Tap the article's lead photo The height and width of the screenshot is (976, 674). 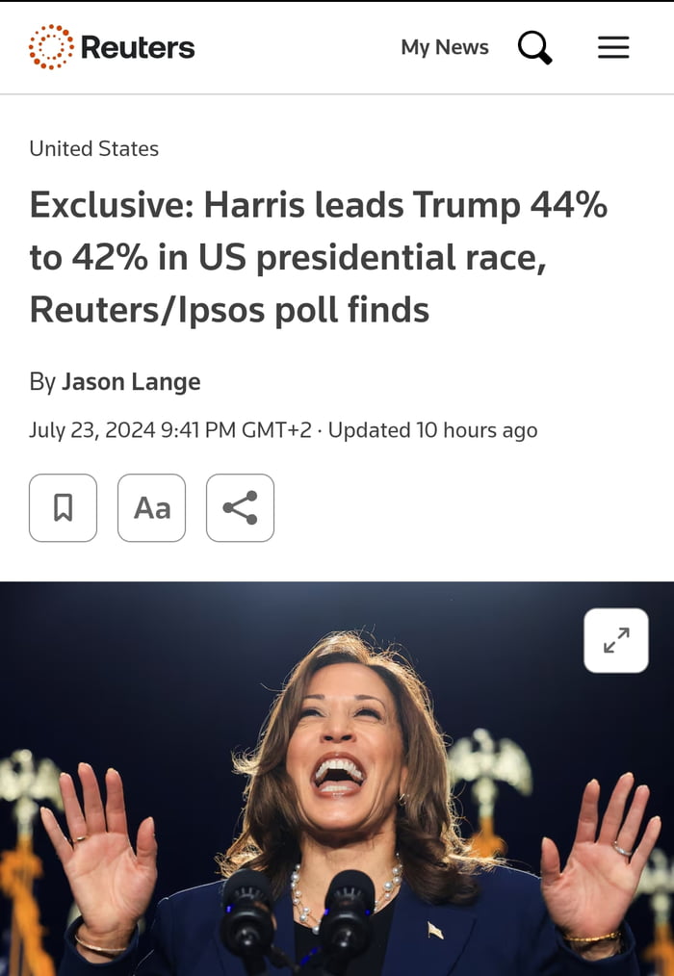pos(337,779)
